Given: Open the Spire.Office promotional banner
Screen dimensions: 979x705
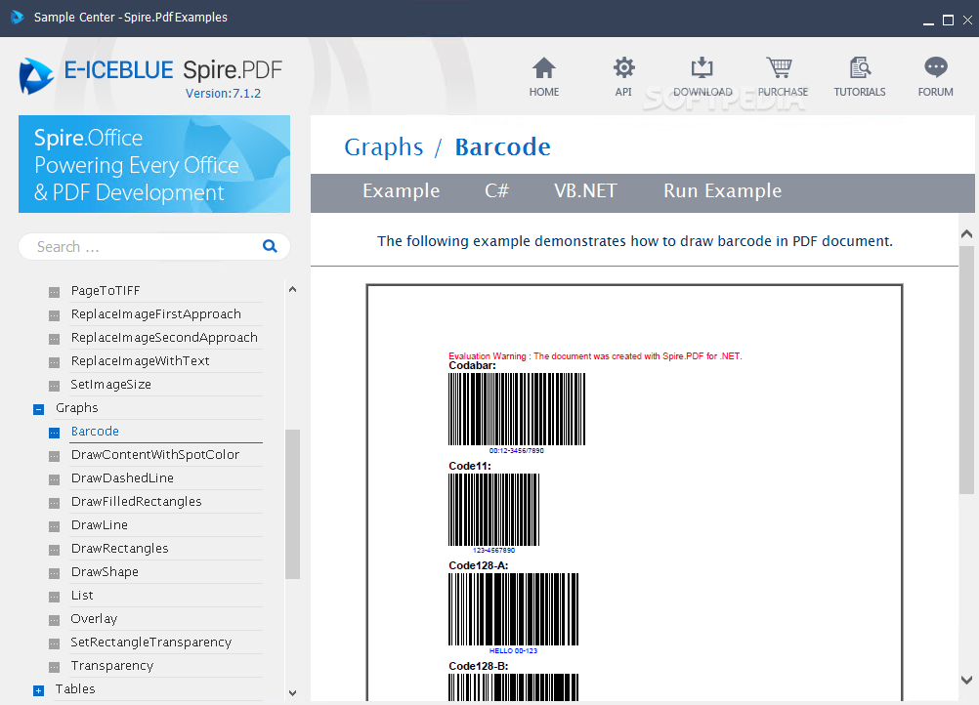Looking at the screenshot, I should click(x=154, y=164).
